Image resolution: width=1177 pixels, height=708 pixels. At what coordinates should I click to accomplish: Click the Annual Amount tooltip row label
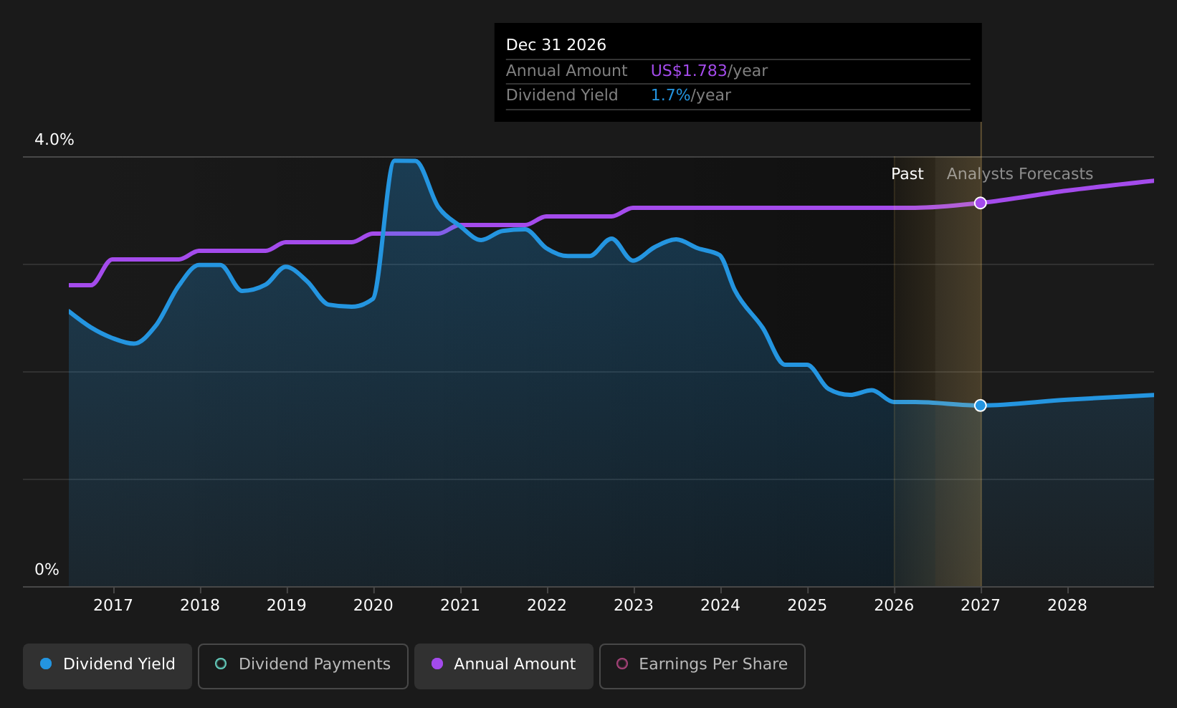567,71
